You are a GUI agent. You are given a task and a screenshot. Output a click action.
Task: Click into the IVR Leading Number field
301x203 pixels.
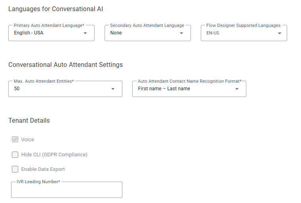pos(67,191)
